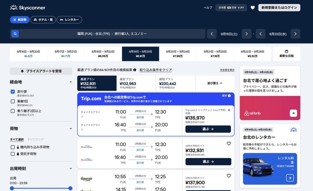Select the 航空券 flights tab
Viewport: 313px width, 191px height.
[x=20, y=20]
